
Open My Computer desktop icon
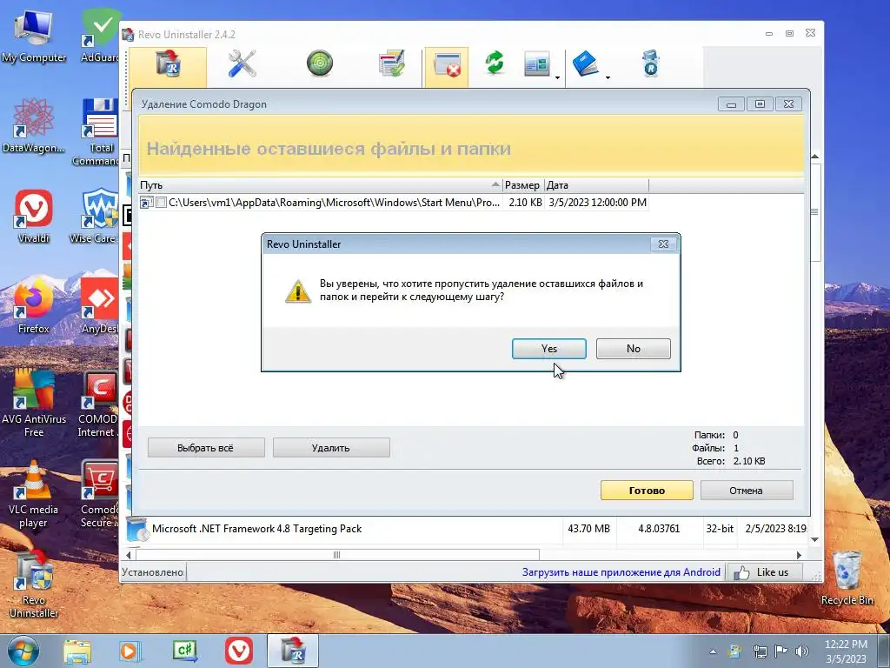(34, 37)
